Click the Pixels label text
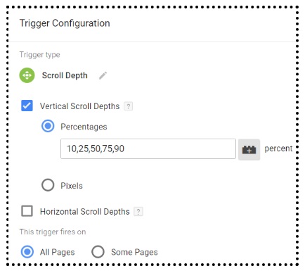 pos(72,186)
